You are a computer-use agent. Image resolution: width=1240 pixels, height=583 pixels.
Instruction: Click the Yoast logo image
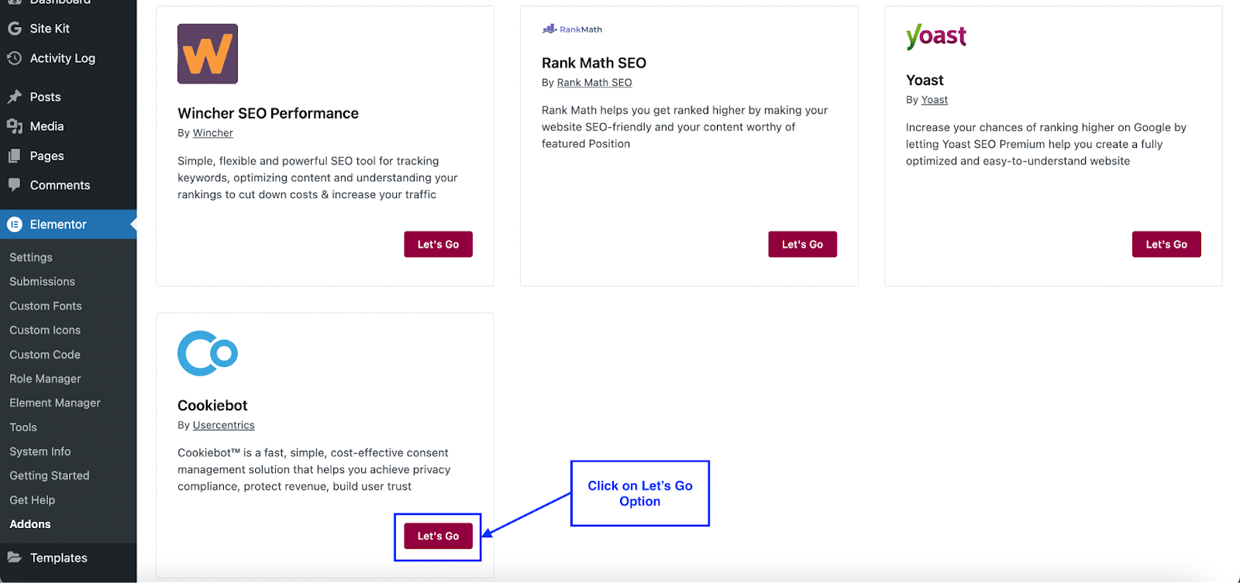tap(936, 36)
